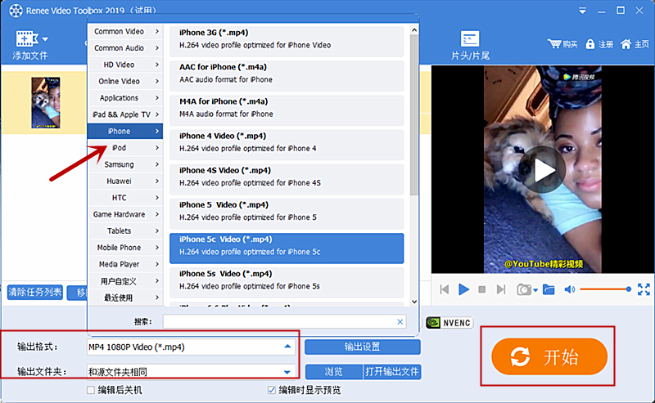Start conversion with the orange 开始 button

point(549,356)
